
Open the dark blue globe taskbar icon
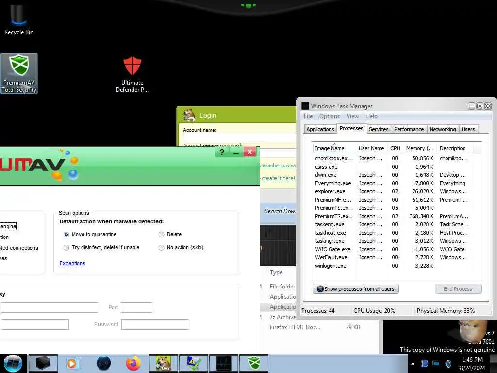(103, 363)
